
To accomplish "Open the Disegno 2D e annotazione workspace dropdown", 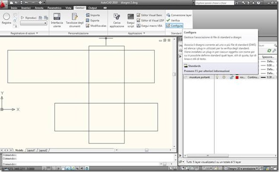I will coord(241,168).
